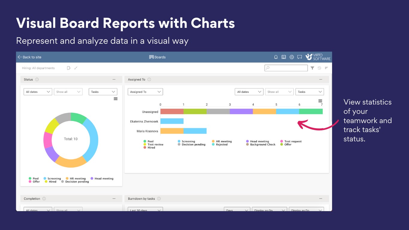Click the Total: 10 donut label

(71, 139)
